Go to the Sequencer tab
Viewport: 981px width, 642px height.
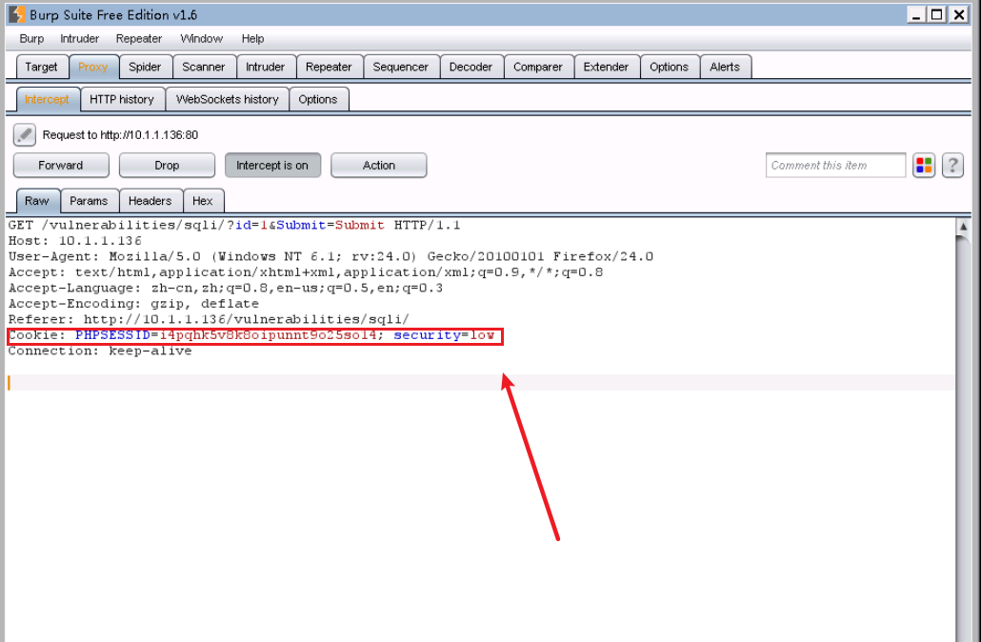point(400,67)
